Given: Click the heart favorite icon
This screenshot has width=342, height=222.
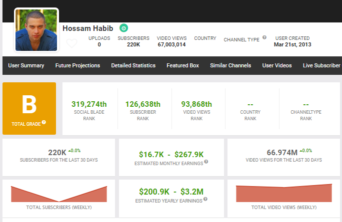Looking at the screenshot, I should [x=72, y=43].
